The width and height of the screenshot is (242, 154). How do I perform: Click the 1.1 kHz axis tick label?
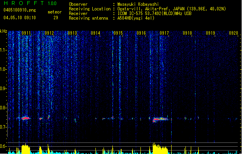[x=3, y=50]
